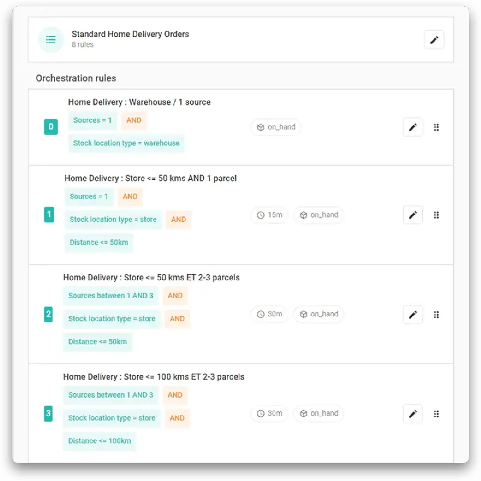Select the 15m timer chip on rule 1
The height and width of the screenshot is (481, 481).
point(270,215)
